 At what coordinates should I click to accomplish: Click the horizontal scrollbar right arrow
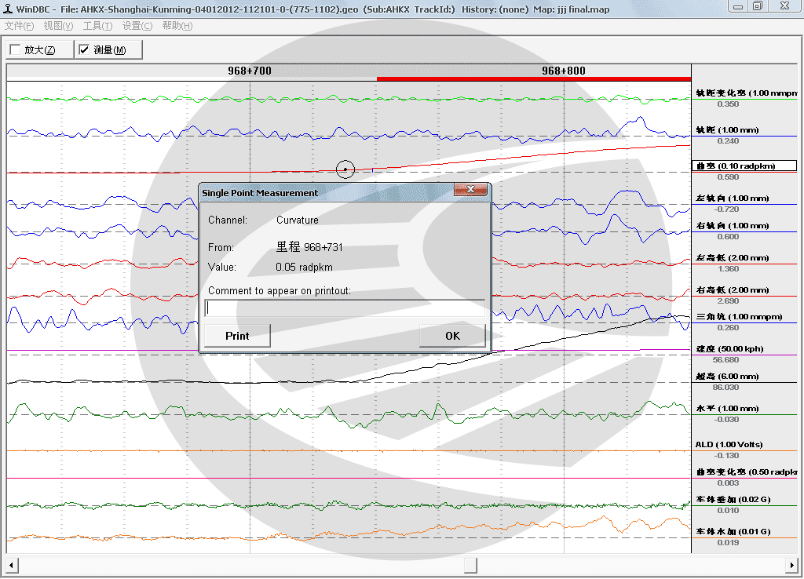[791, 565]
